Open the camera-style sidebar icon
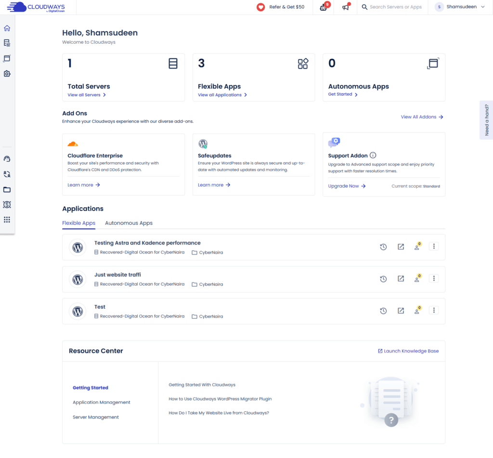Image resolution: width=493 pixels, height=458 pixels. [x=7, y=74]
